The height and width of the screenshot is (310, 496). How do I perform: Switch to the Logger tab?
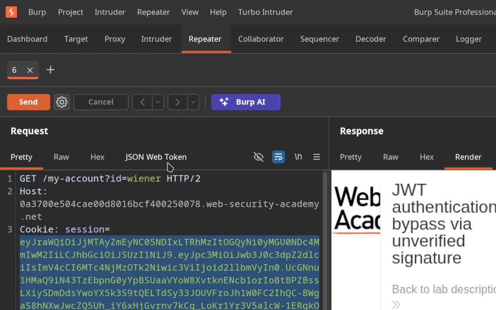click(x=469, y=39)
